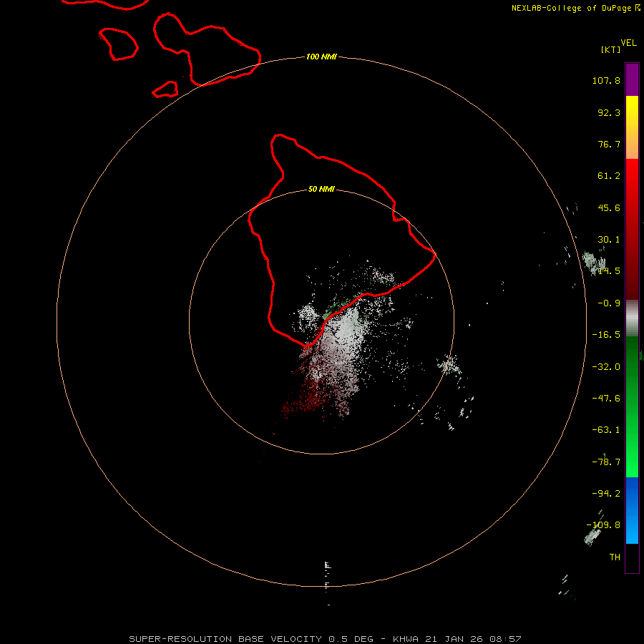This screenshot has width=644, height=644.
Task: Click the VEL legend title
Action: [628, 43]
